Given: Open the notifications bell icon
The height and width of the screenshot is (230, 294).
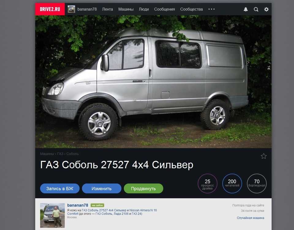Looking at the screenshot, I should point(246,9).
